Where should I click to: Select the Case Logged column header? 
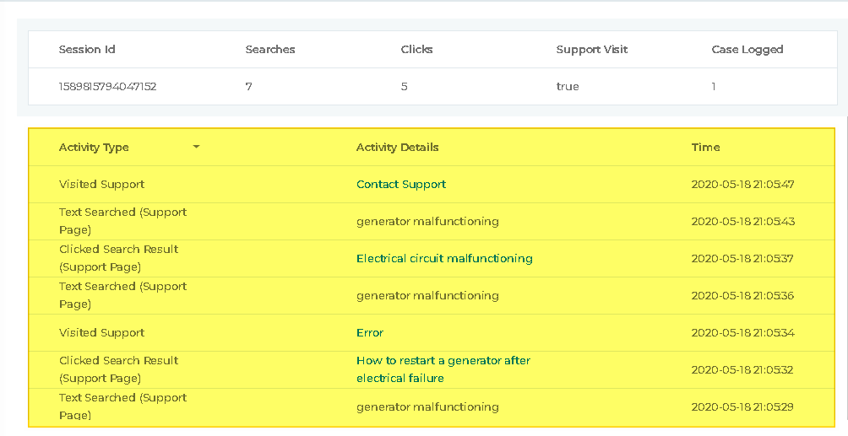pyautogui.click(x=747, y=49)
